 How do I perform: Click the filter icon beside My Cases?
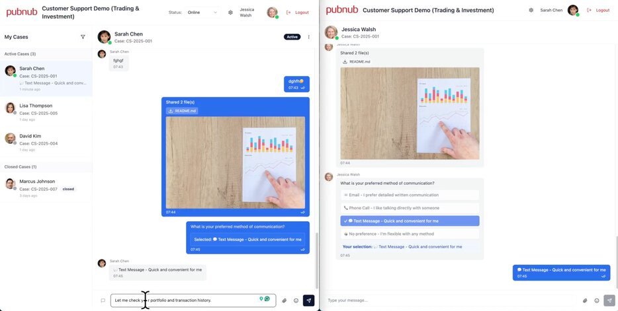point(83,37)
